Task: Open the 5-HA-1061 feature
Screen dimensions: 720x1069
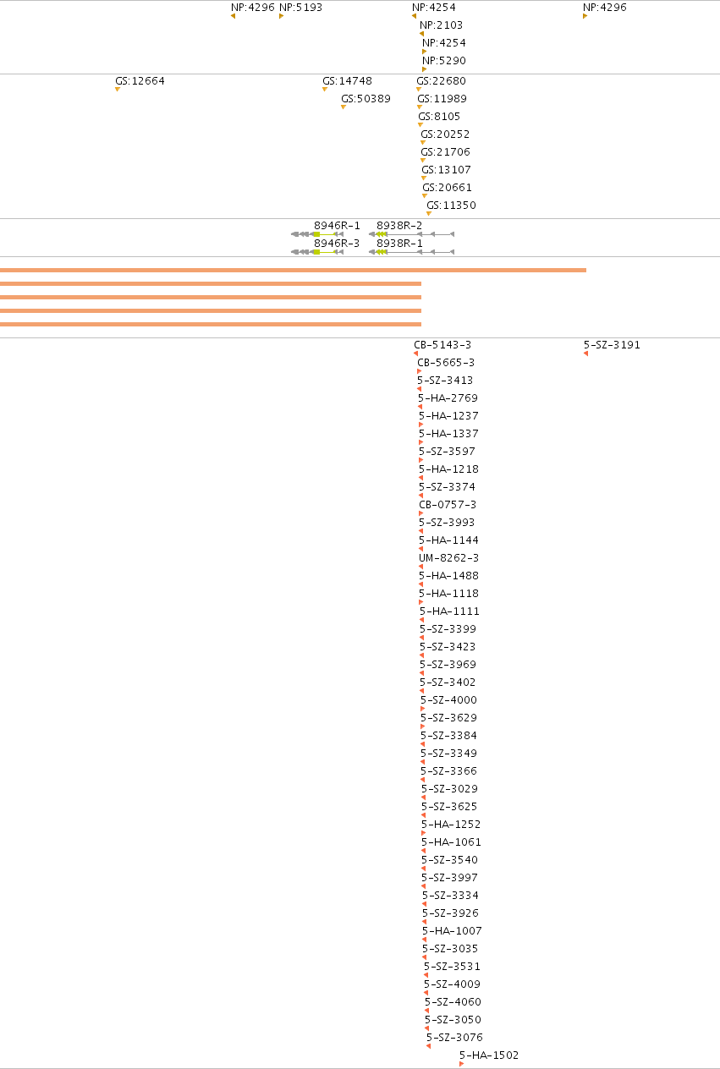Action: (451, 842)
